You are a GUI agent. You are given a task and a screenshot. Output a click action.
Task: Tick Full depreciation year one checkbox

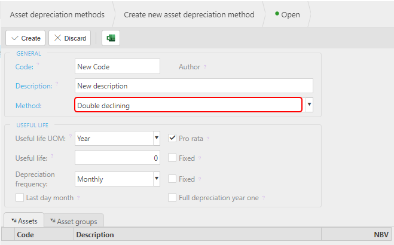click(172, 198)
